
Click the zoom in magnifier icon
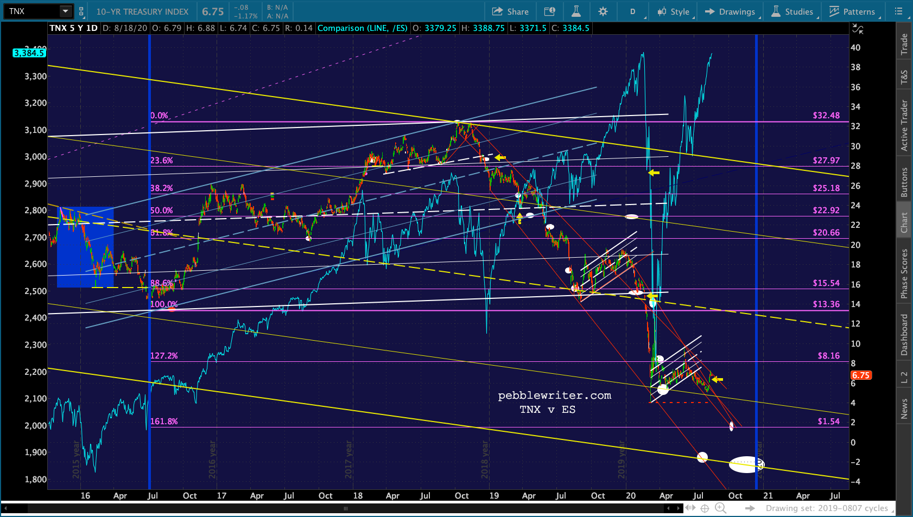click(720, 508)
